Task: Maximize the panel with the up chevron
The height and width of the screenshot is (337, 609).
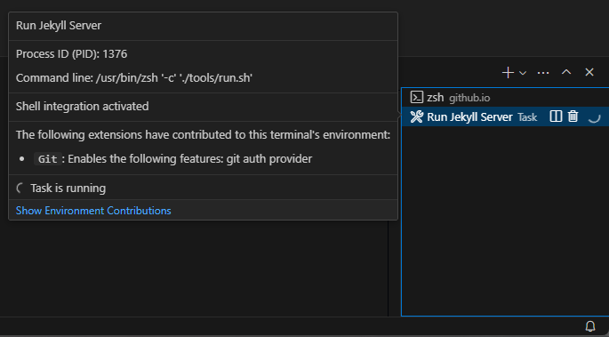Action: point(566,72)
